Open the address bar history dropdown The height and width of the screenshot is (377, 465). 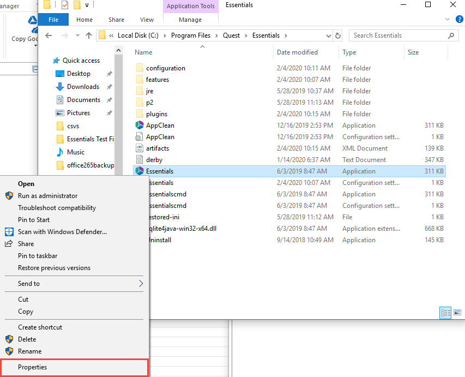(x=328, y=35)
